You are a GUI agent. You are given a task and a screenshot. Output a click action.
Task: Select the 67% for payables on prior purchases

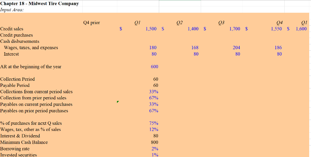(154, 111)
